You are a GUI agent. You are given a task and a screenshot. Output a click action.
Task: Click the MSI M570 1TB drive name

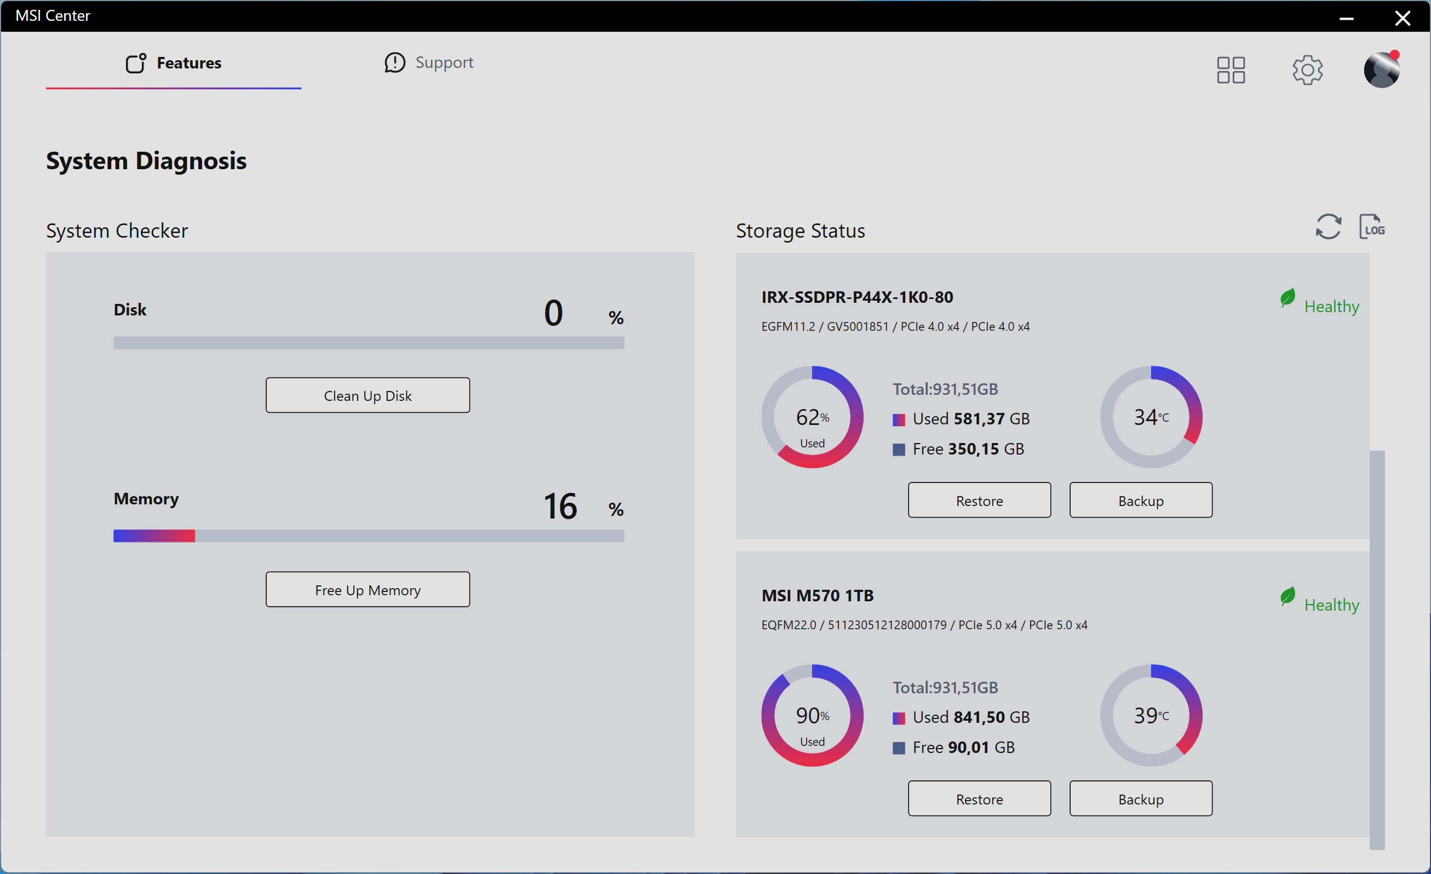(x=817, y=596)
